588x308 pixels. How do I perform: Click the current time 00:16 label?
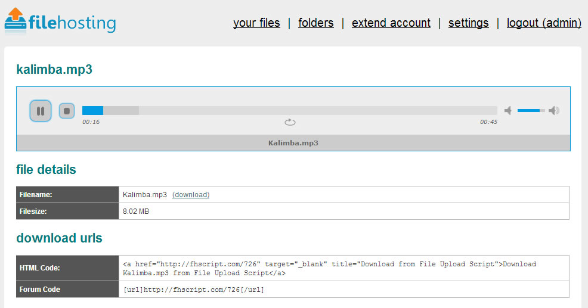91,122
